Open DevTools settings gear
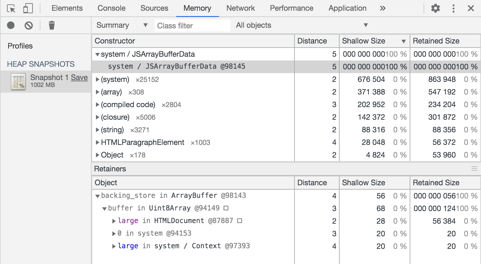This screenshot has height=264, width=481. 435,8
